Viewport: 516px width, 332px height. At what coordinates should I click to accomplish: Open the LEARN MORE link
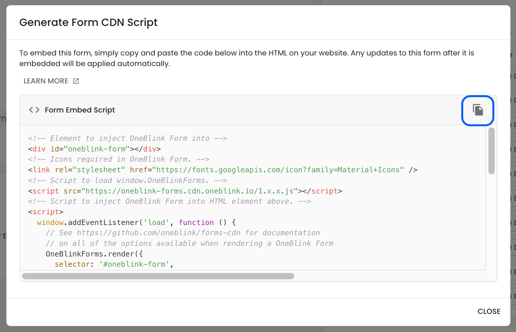[x=51, y=81]
